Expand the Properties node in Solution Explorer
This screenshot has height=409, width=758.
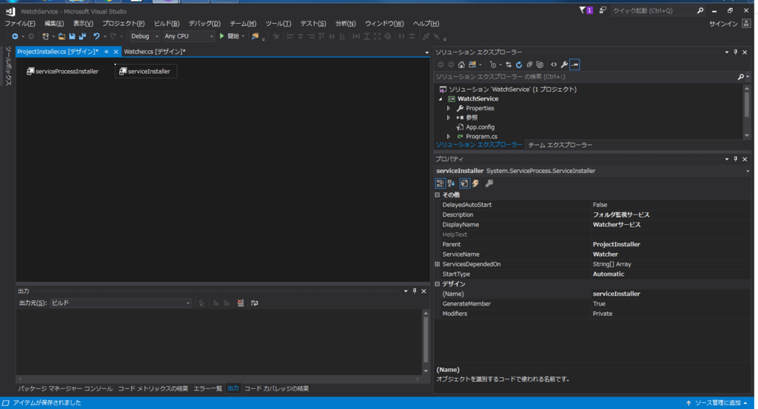[x=449, y=109]
